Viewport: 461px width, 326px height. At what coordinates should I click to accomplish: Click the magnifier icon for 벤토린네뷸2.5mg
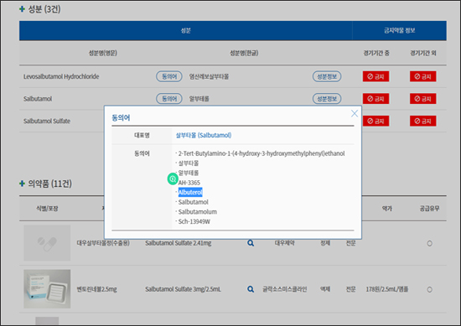(251, 289)
